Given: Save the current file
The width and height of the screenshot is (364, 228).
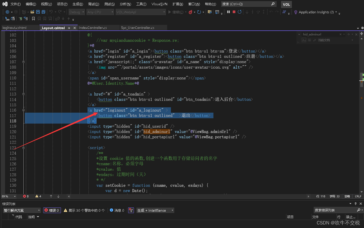Looking at the screenshot, I should tap(38, 12).
